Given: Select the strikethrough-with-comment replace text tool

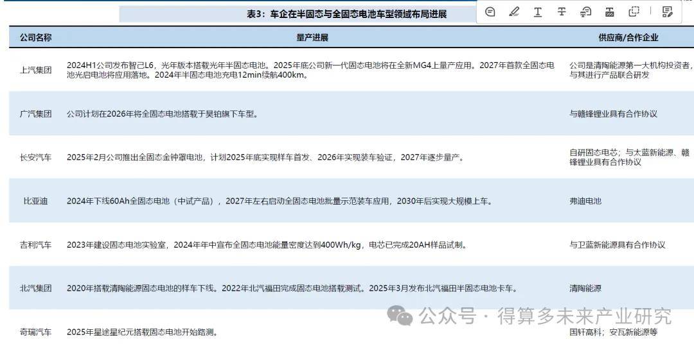Looking at the screenshot, I should click(x=585, y=12).
